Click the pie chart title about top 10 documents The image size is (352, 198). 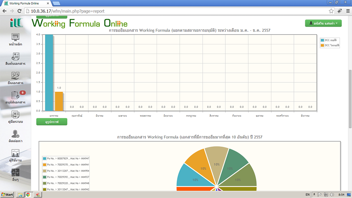189,137
